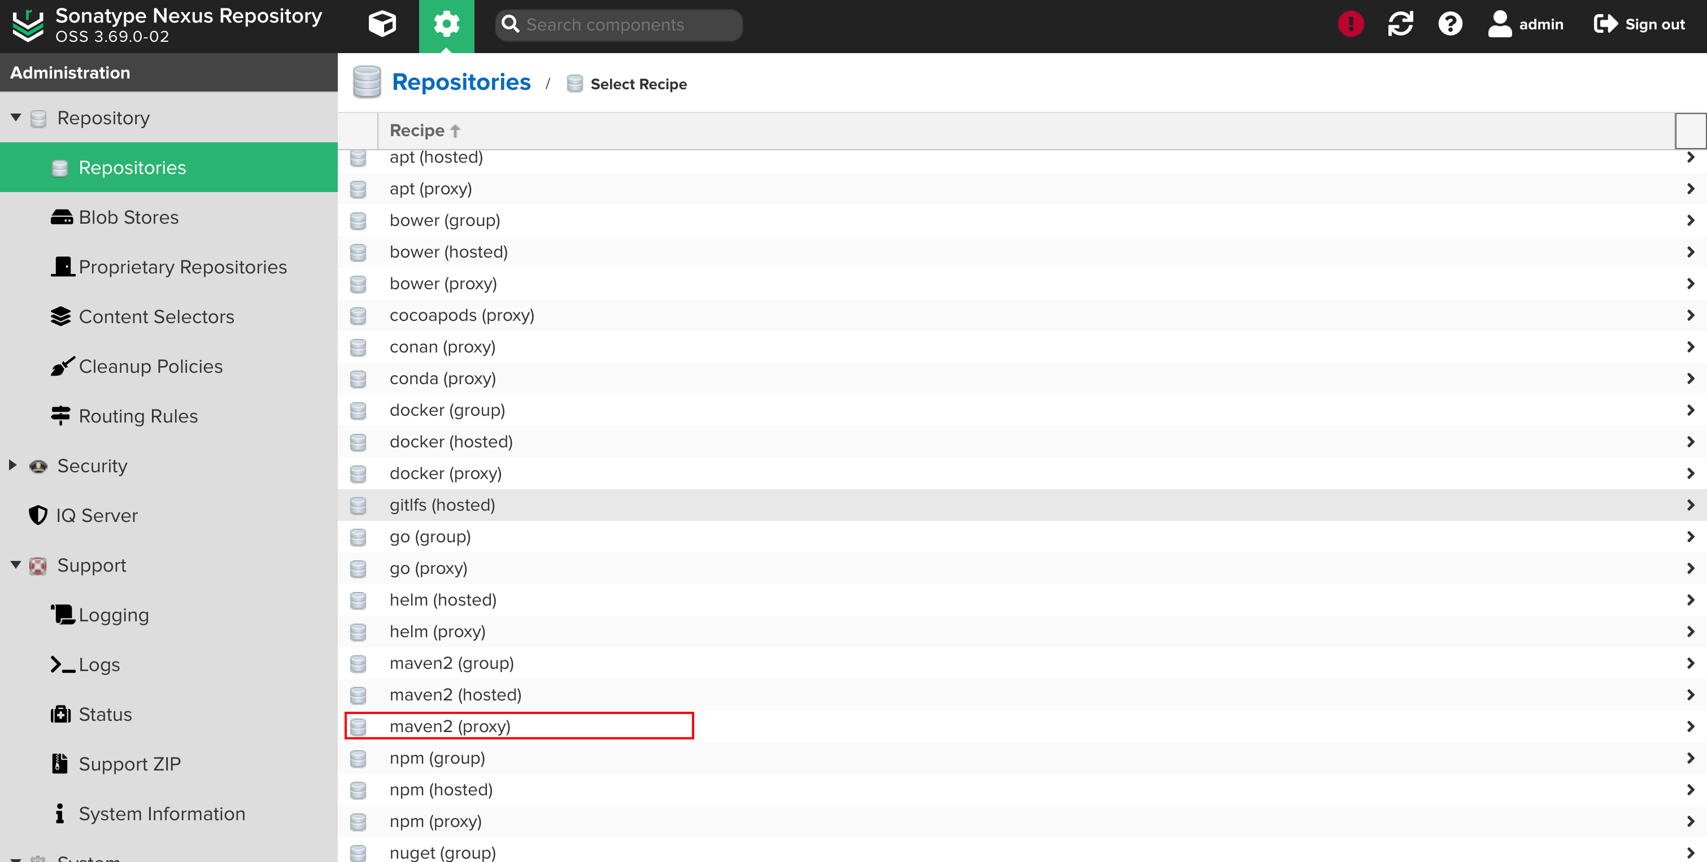Click the red system alert icon
This screenshot has height=862, width=1707.
pyautogui.click(x=1350, y=24)
